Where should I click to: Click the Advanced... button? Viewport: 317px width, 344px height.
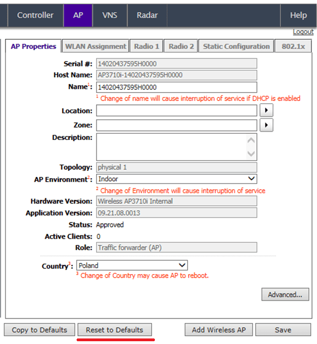point(285,295)
